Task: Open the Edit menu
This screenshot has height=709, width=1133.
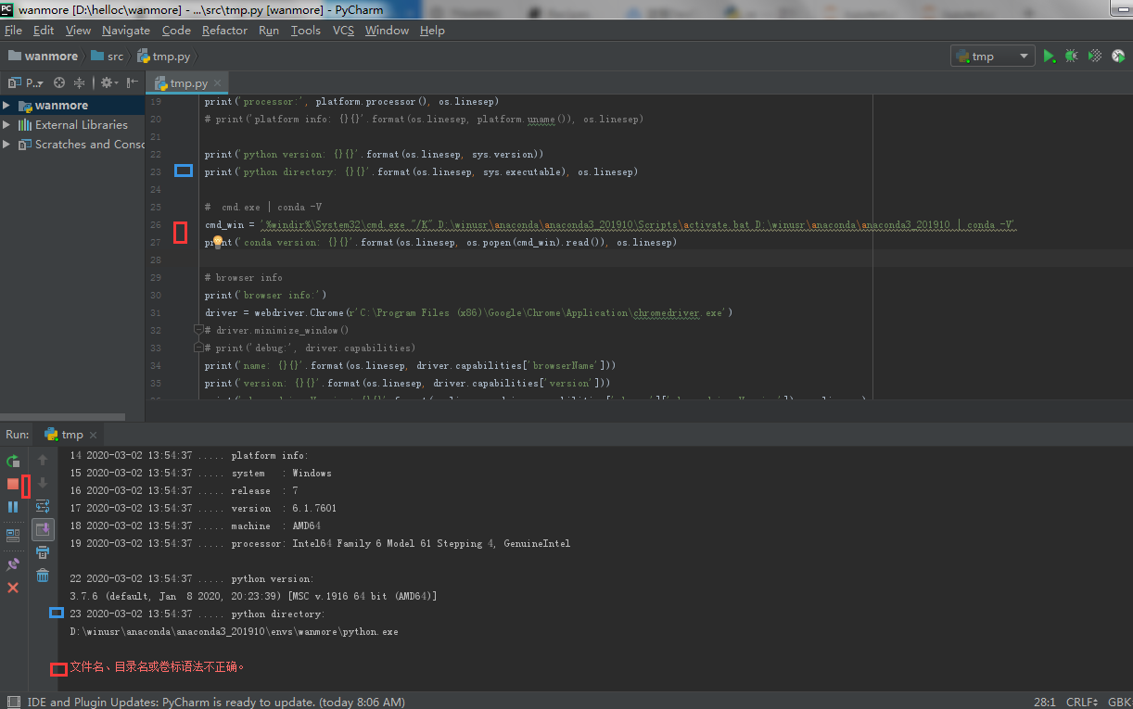Action: pyautogui.click(x=44, y=31)
